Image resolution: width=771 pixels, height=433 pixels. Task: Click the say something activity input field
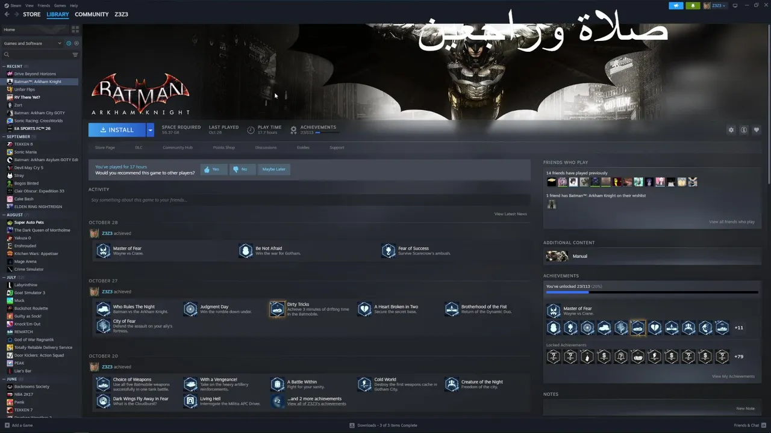tap(309, 200)
